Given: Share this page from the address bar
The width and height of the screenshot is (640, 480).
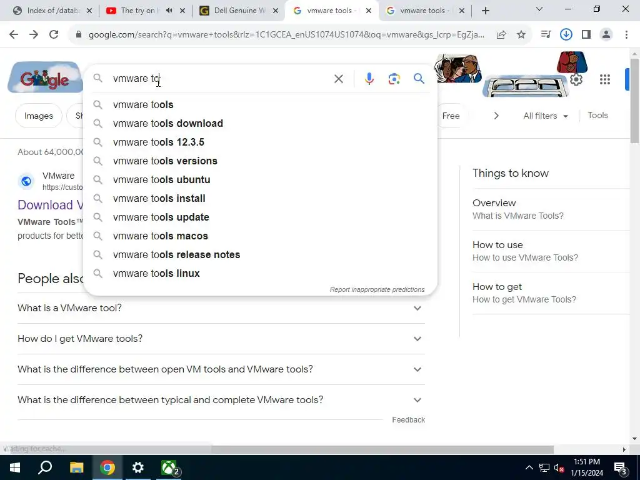Looking at the screenshot, I should [501, 35].
